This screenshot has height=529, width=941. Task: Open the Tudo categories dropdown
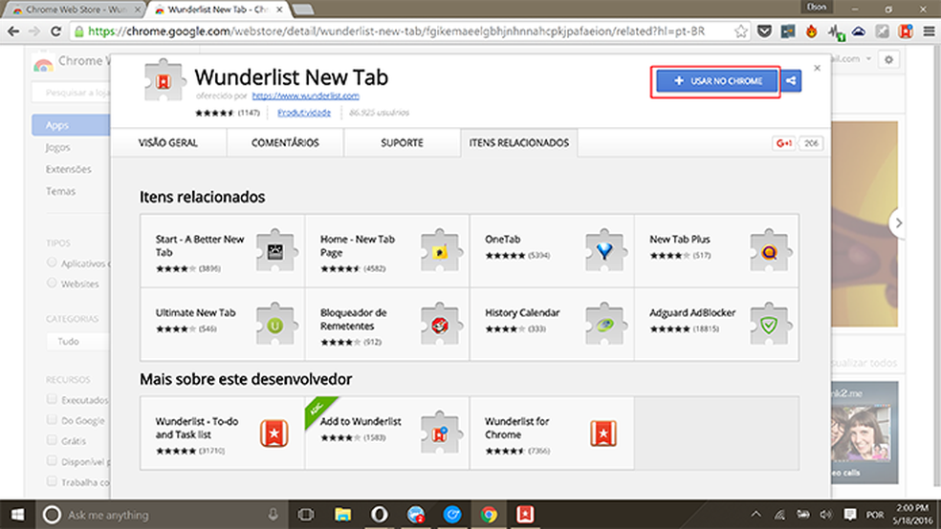[78, 342]
